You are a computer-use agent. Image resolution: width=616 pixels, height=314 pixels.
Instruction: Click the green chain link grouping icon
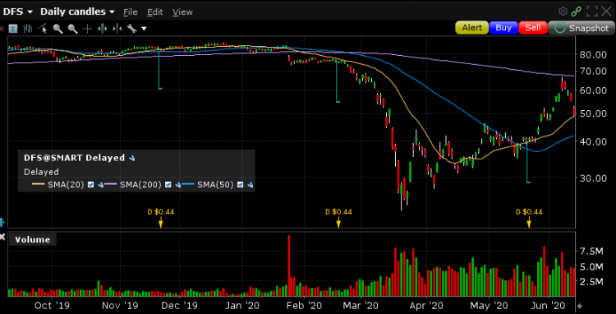[x=576, y=12]
